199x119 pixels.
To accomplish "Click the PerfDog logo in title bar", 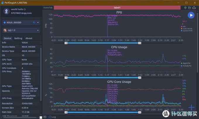I will 3,3.
